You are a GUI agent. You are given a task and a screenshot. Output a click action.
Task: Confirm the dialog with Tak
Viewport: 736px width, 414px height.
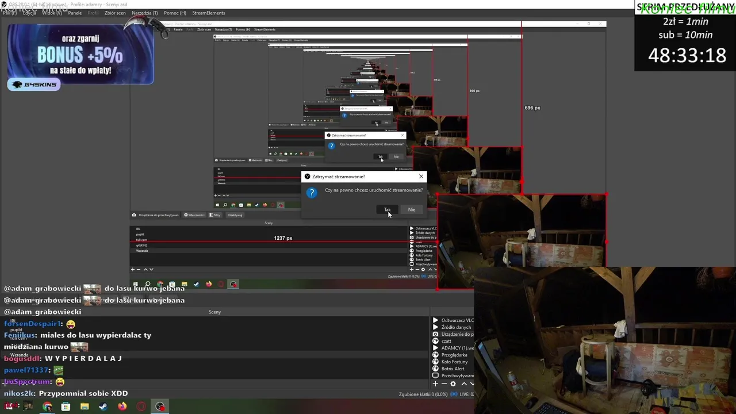[x=388, y=209]
